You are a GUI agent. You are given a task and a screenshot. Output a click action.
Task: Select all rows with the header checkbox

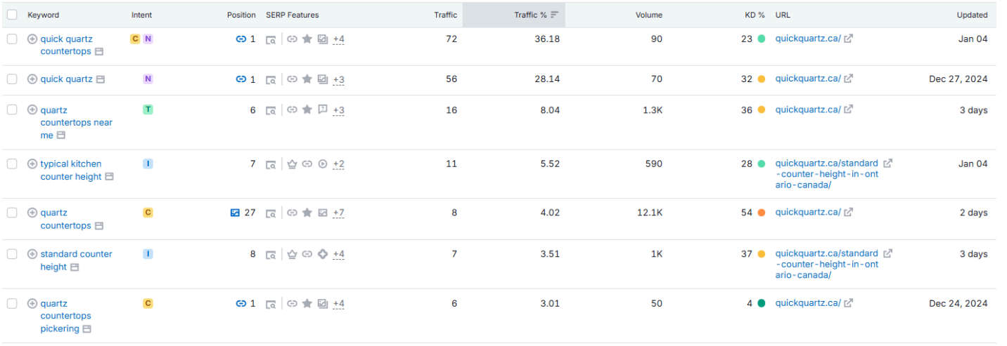[12, 15]
